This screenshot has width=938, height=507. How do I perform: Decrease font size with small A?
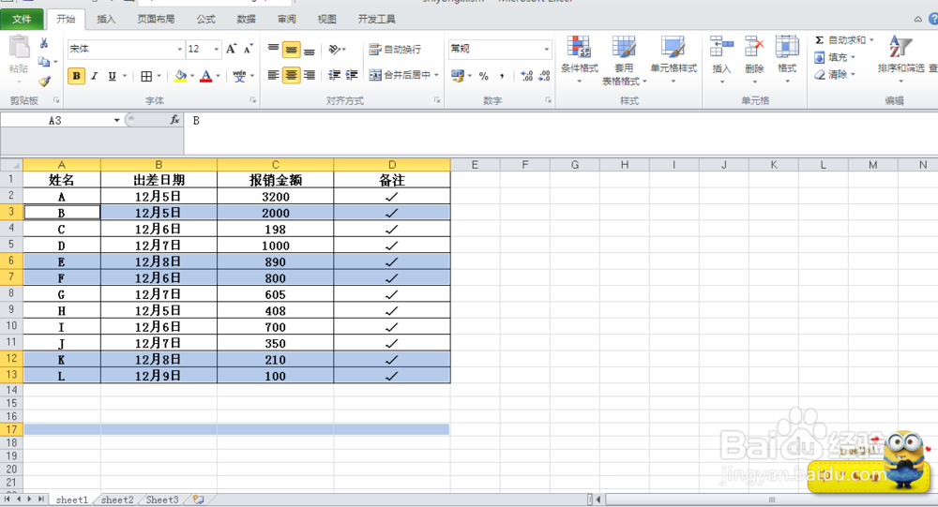[249, 49]
